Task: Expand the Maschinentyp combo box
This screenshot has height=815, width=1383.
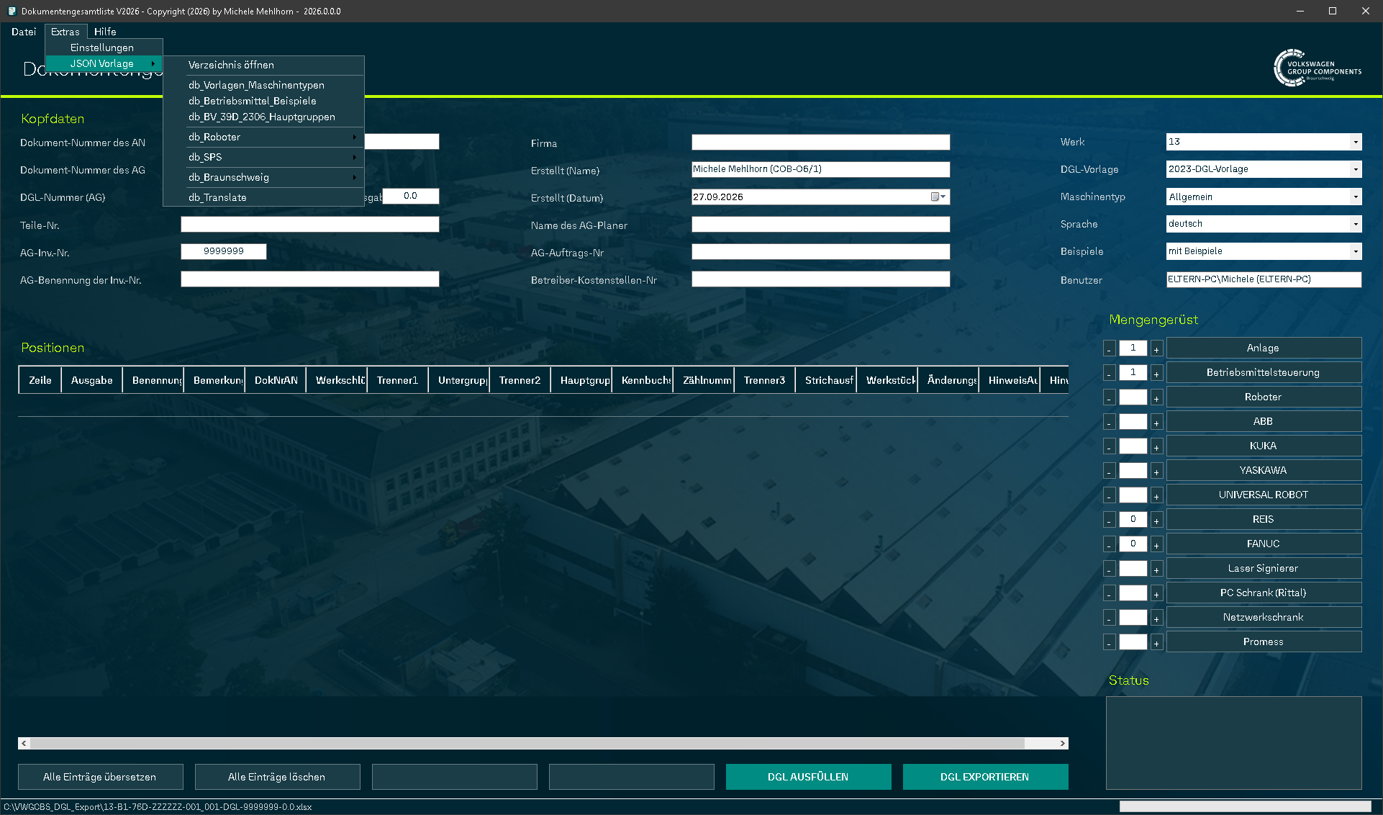Action: [1356, 197]
